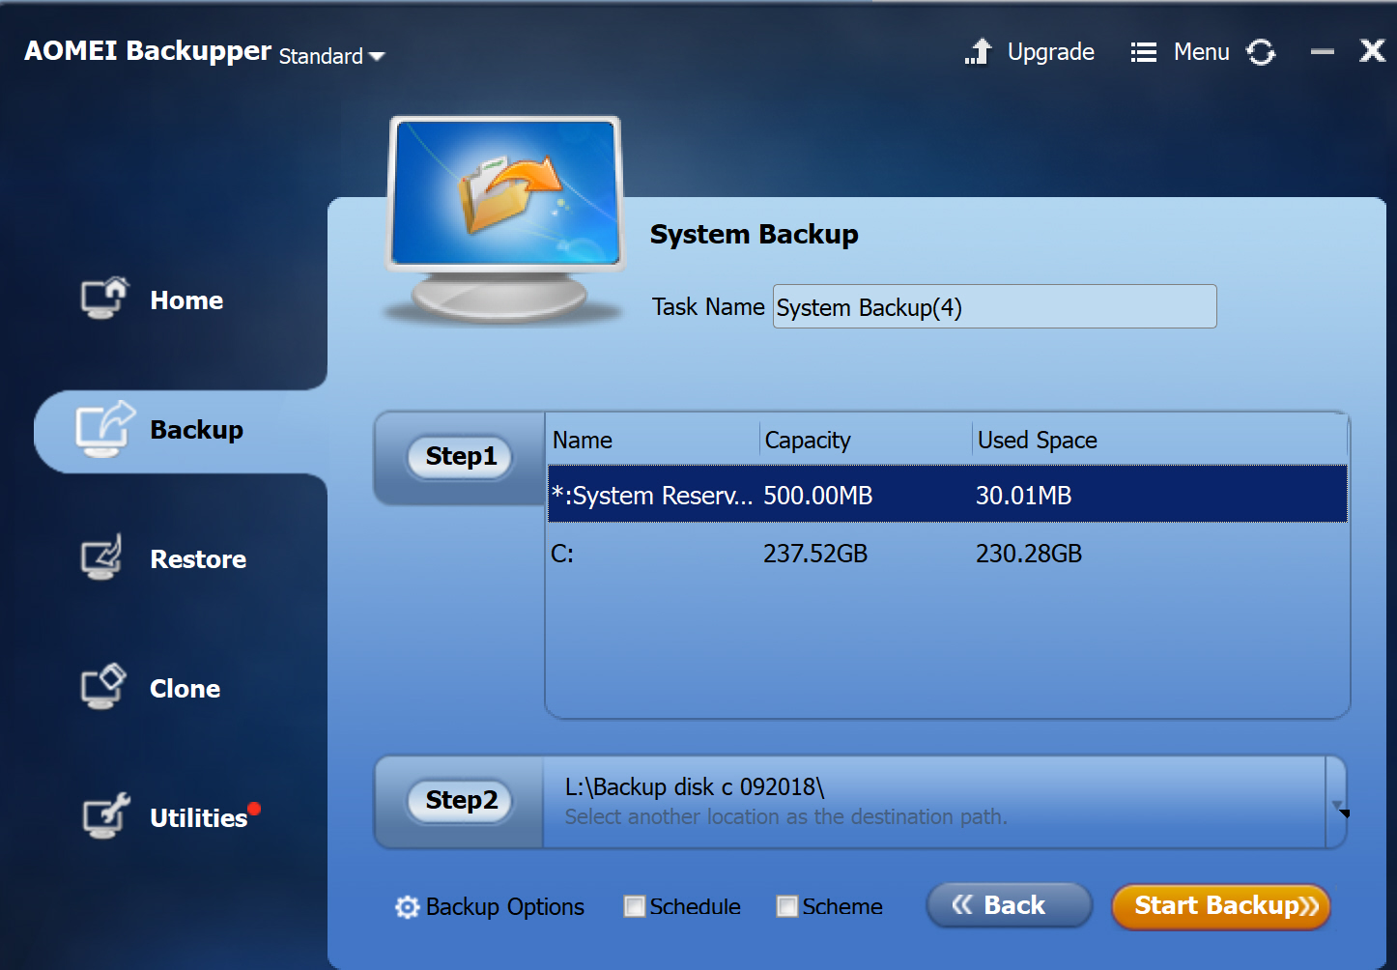
Task: Click the Used Space column header
Action: [x=1038, y=440]
